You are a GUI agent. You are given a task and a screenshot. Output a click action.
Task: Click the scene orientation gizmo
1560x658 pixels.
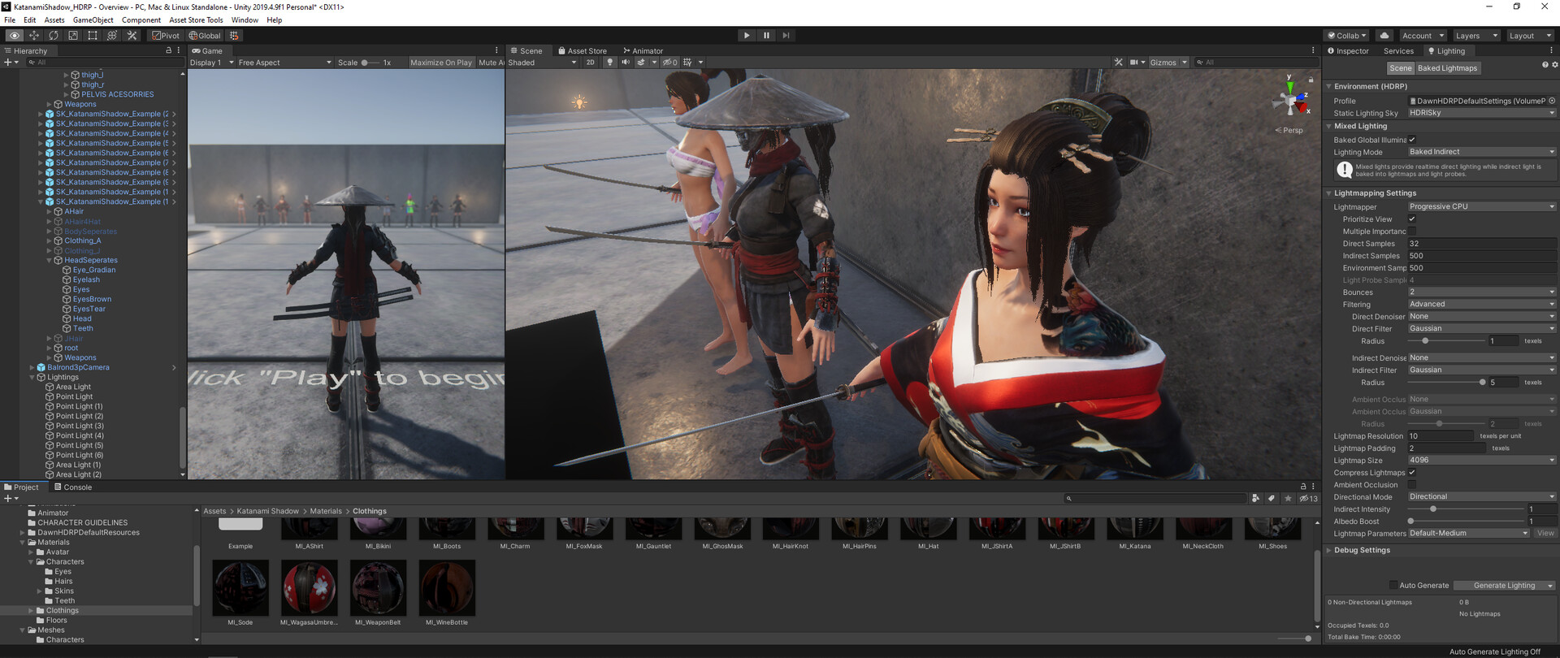pyautogui.click(x=1290, y=99)
